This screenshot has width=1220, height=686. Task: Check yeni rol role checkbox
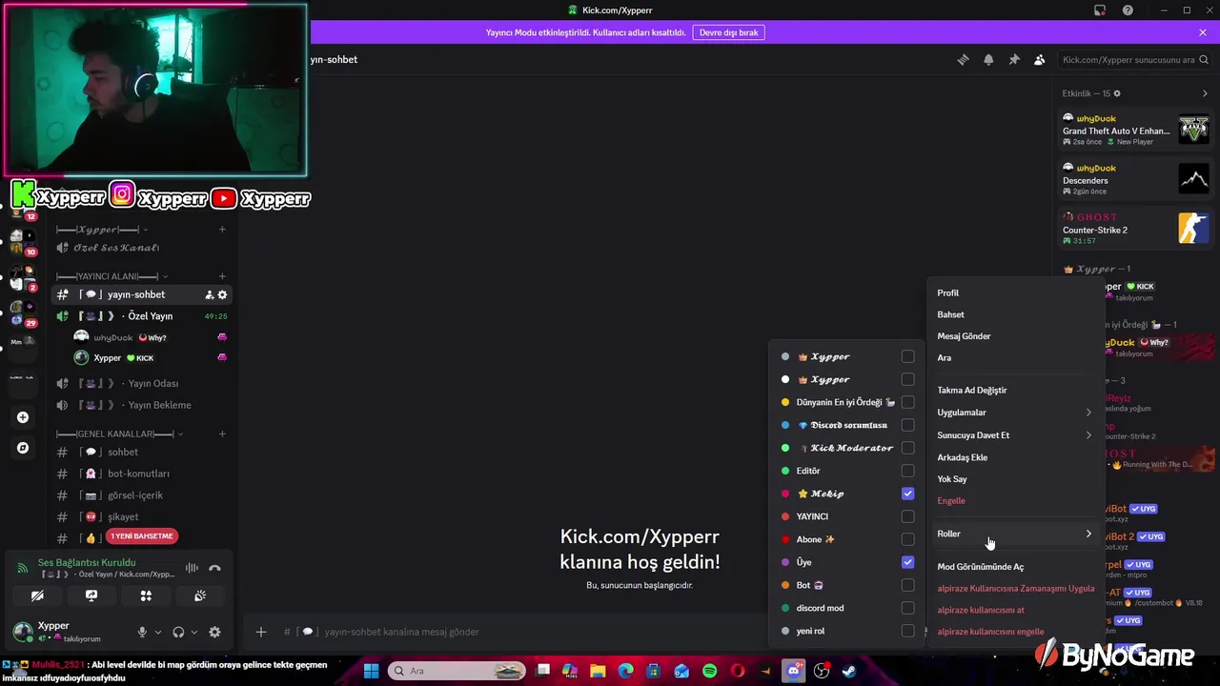click(907, 631)
